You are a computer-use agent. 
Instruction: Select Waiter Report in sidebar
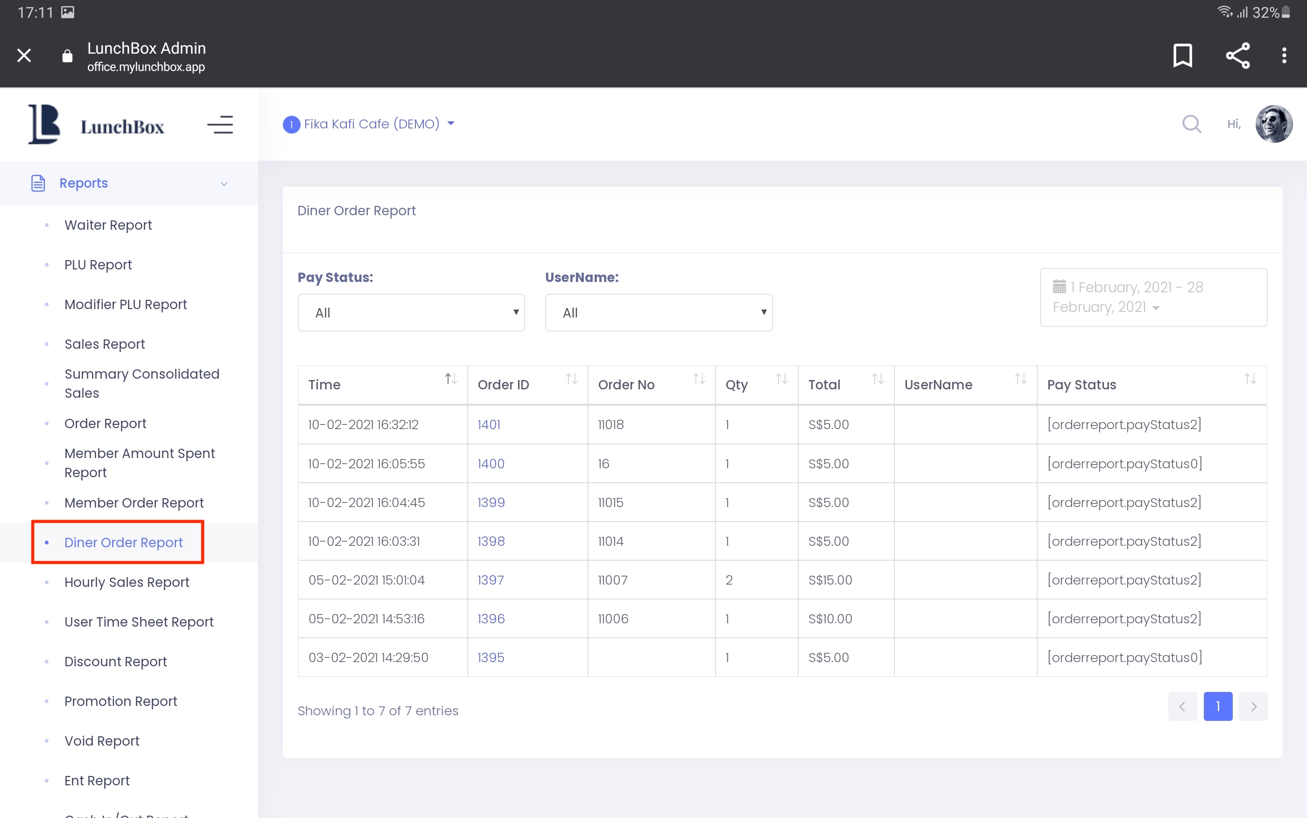(x=108, y=225)
